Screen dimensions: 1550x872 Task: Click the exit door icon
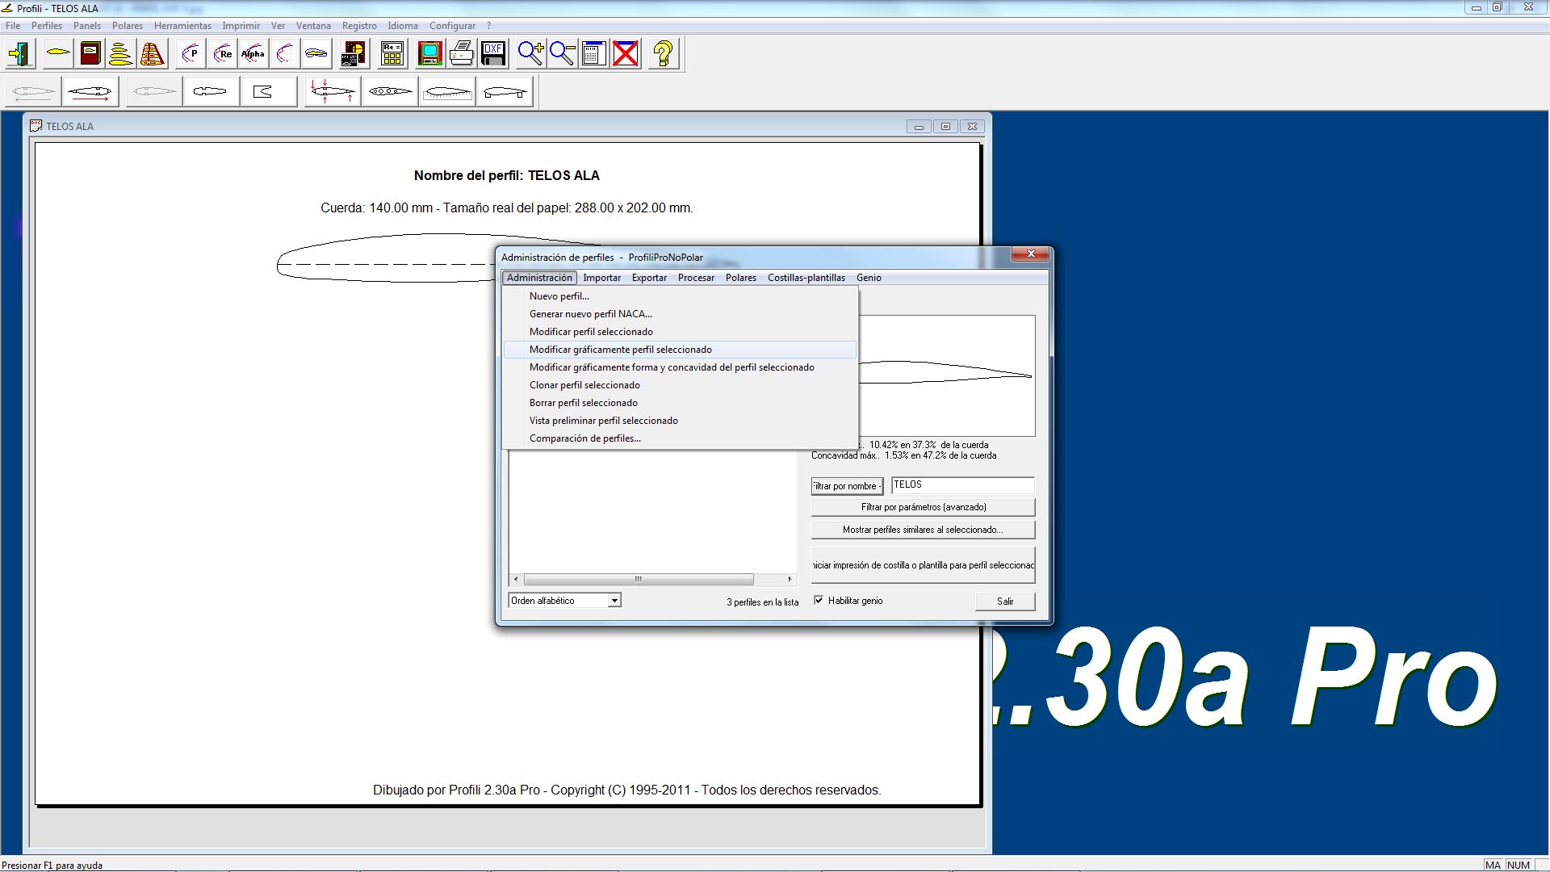point(20,54)
